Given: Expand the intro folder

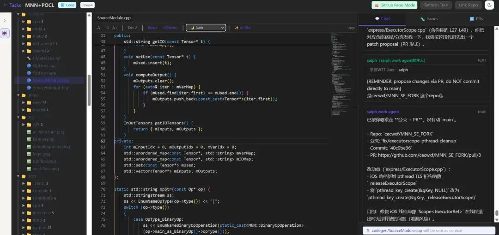Looking at the screenshot, I should [x=24, y=220].
